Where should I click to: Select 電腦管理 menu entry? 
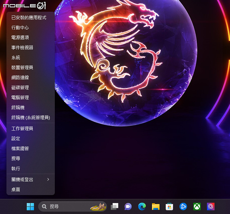click(31, 98)
